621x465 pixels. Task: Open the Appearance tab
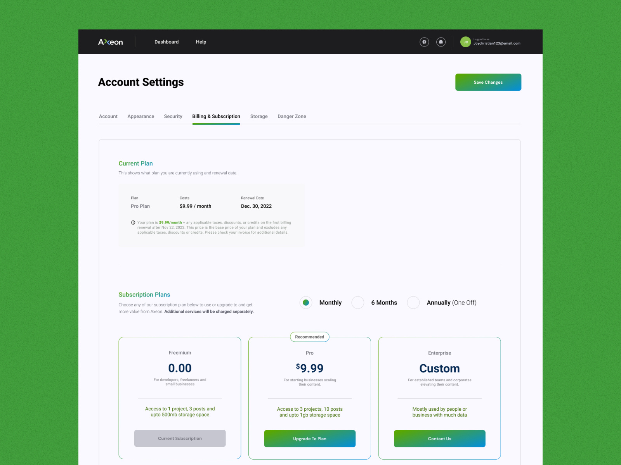click(141, 116)
